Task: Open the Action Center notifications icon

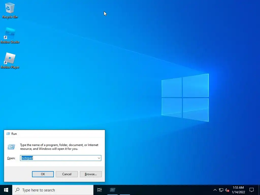Action: click(252, 190)
